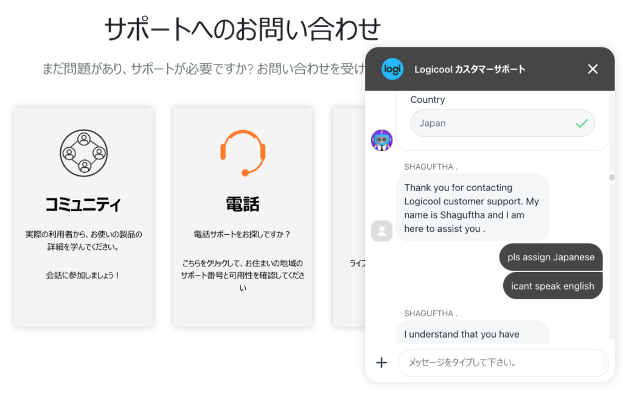Click the robot bot avatar in chat
Screen dimensions: 623x396
pyautogui.click(x=382, y=140)
